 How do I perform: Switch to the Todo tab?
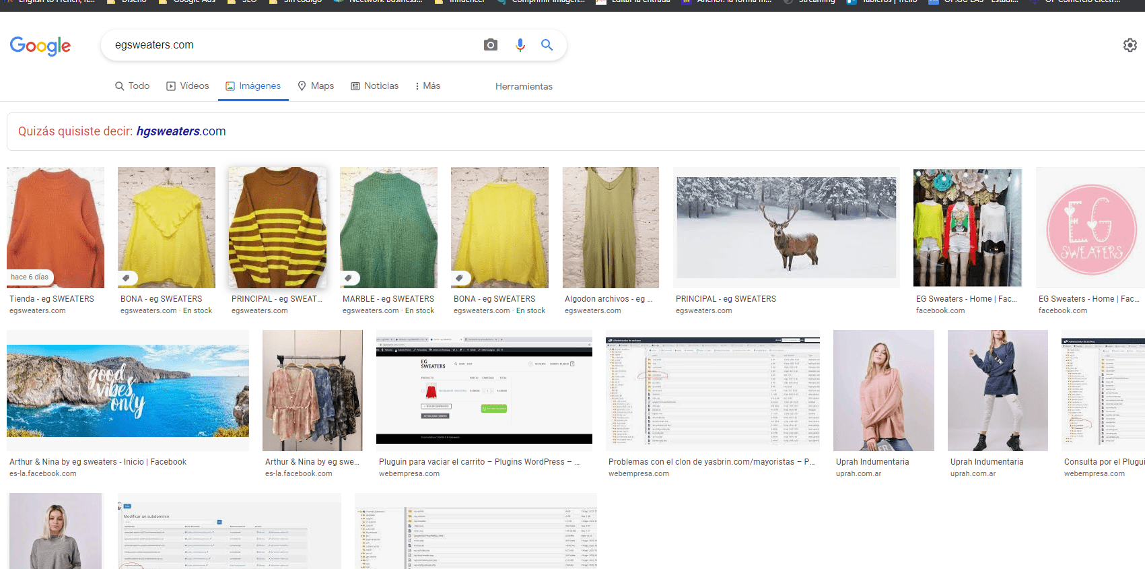coord(132,86)
